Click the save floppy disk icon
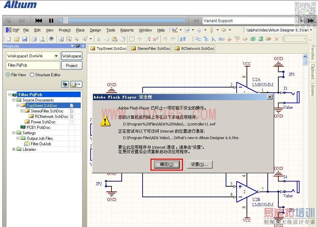The width and height of the screenshot is (318, 227). pos(25,39)
